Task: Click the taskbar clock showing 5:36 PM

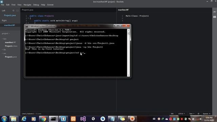Action: pos(209,119)
